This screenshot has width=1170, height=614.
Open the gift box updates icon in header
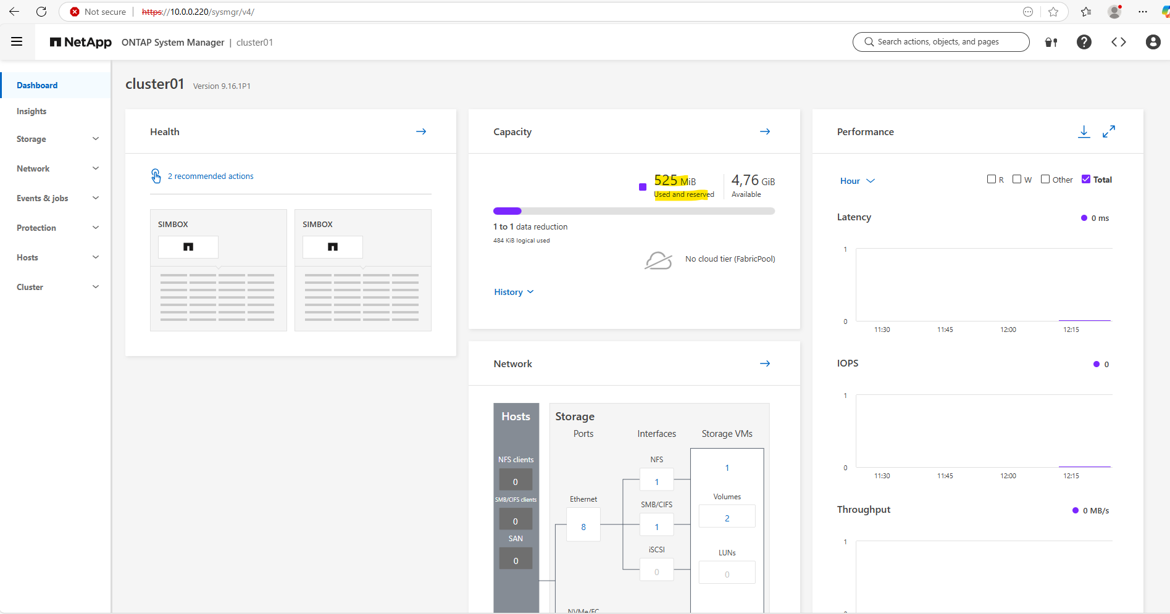1051,42
